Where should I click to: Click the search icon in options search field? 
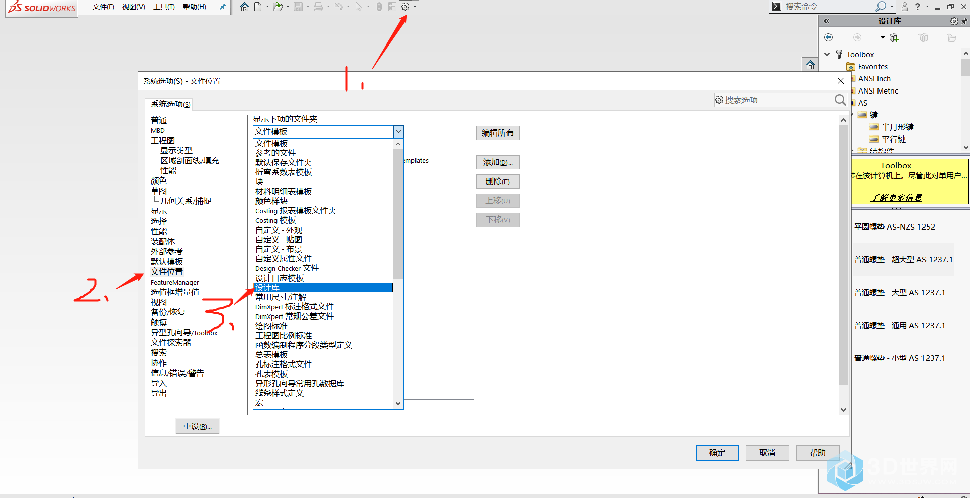coord(840,100)
